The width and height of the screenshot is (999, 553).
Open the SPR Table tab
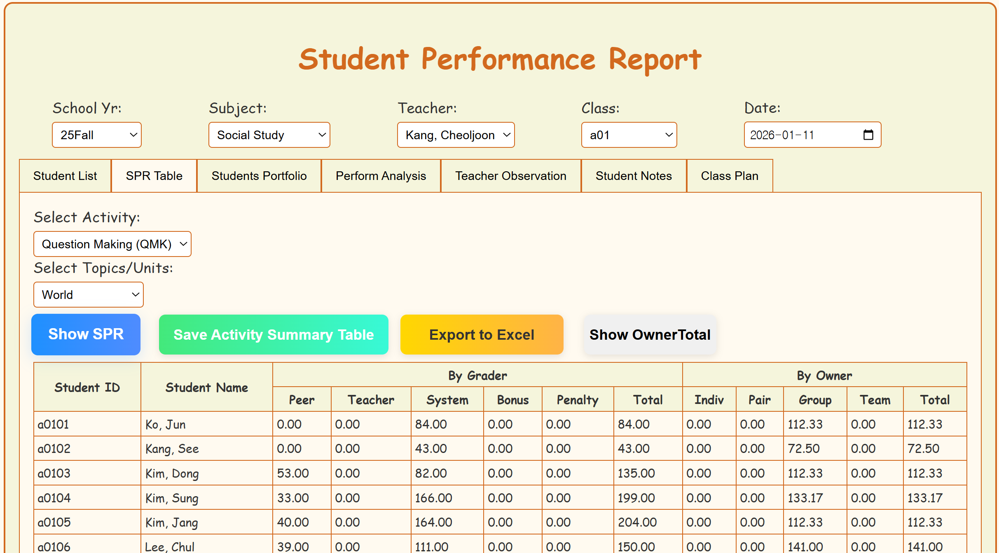pos(154,176)
